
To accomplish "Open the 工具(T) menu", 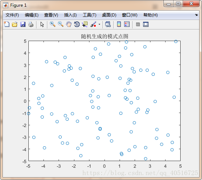I will 89,15.
